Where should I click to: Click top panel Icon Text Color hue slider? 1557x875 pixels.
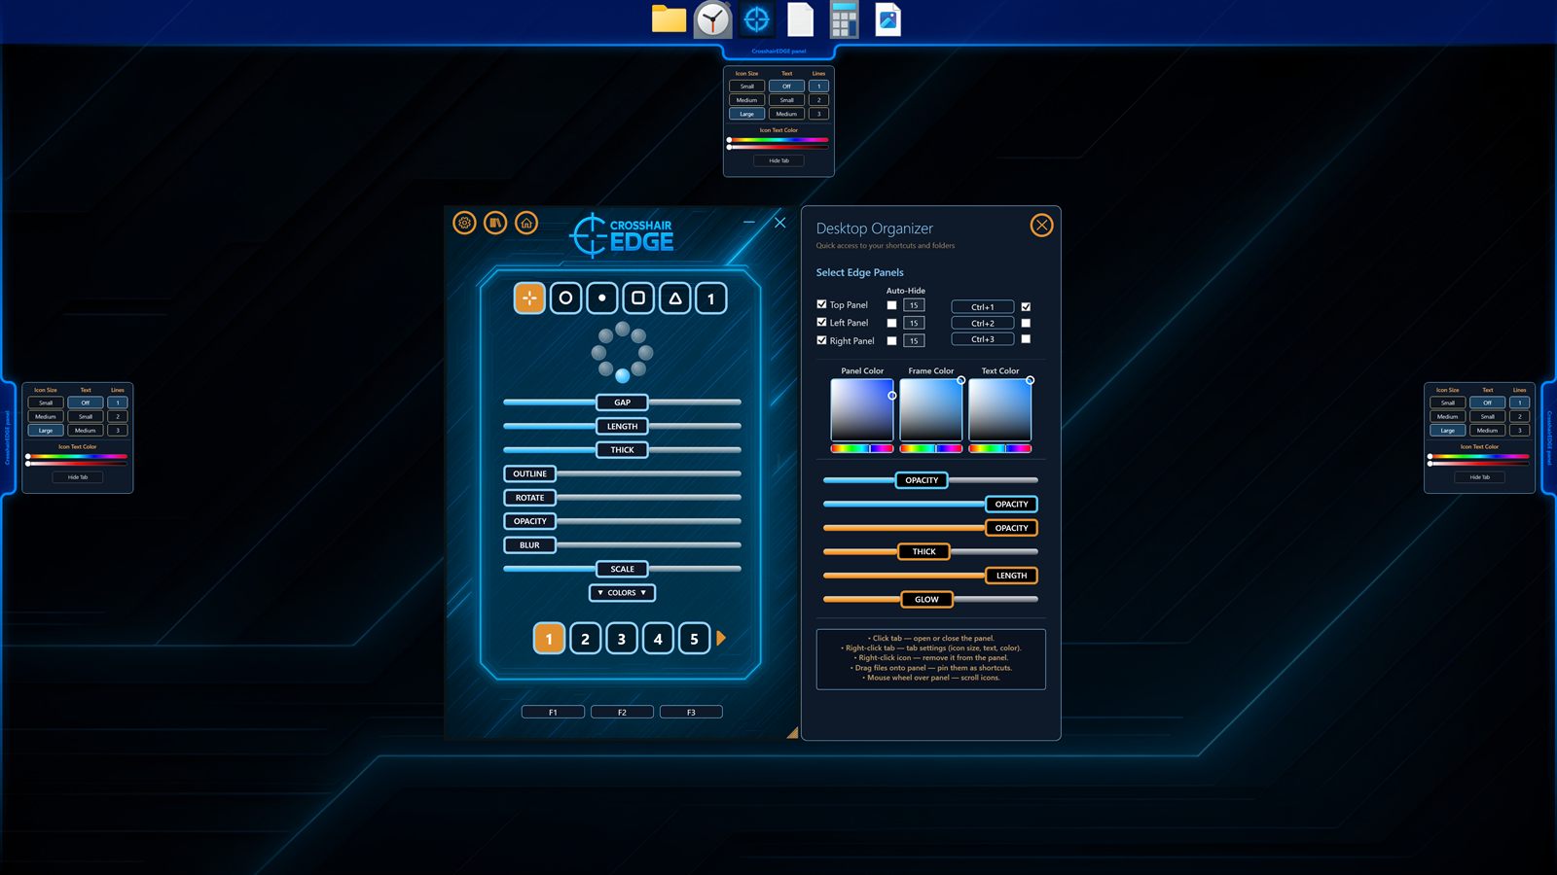coord(778,140)
